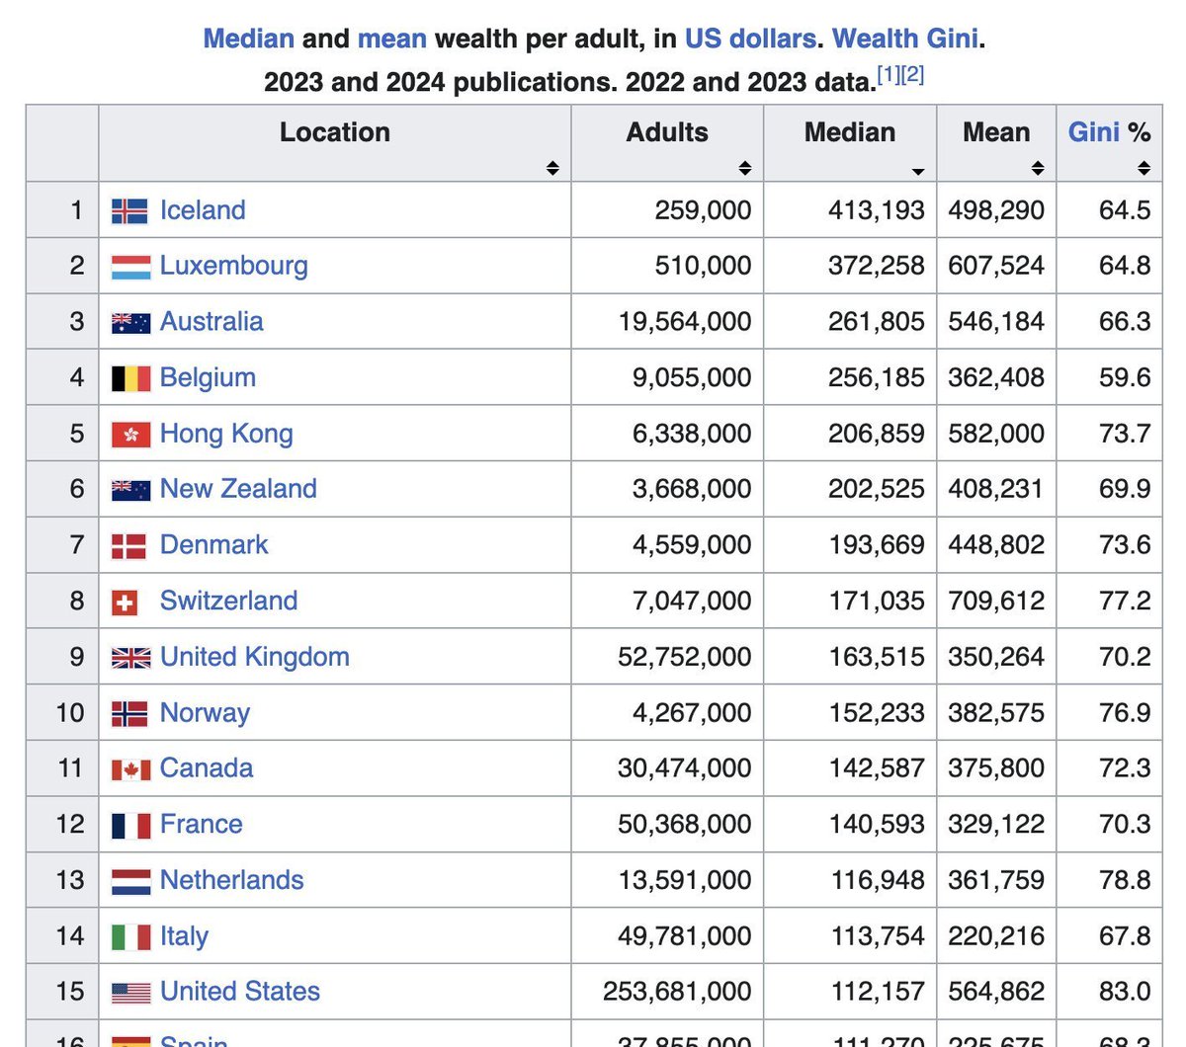Click the United Kingdom flag icon
Screen dimensions: 1186x1047
(130, 658)
